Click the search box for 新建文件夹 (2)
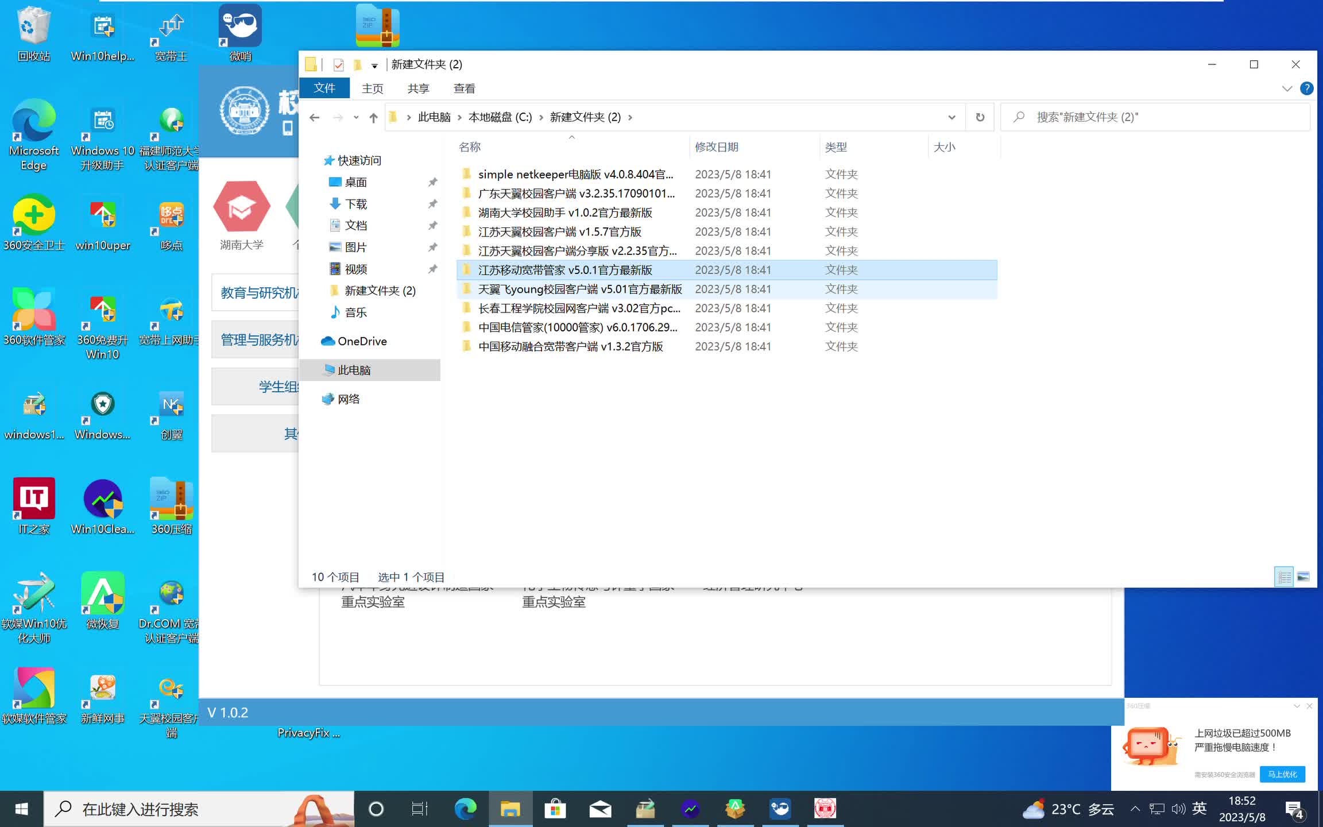The image size is (1323, 827). click(1155, 117)
